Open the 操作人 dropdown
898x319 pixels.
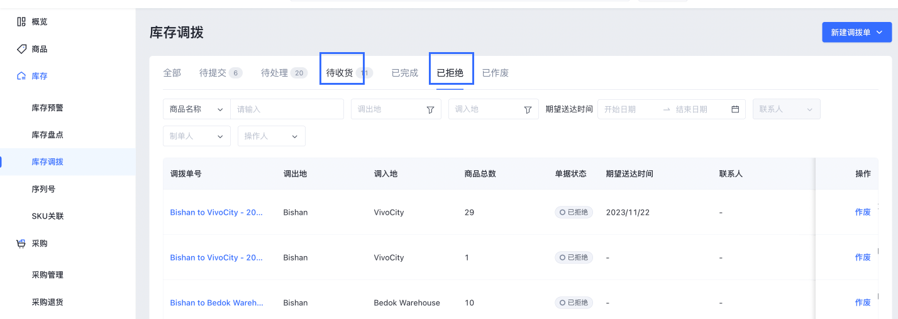[272, 136]
